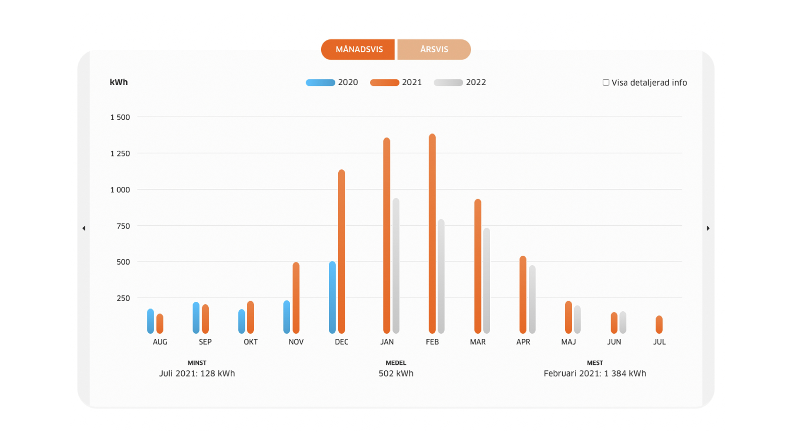Click the left arrow to see earlier months
This screenshot has height=447, width=795.
[x=84, y=228]
